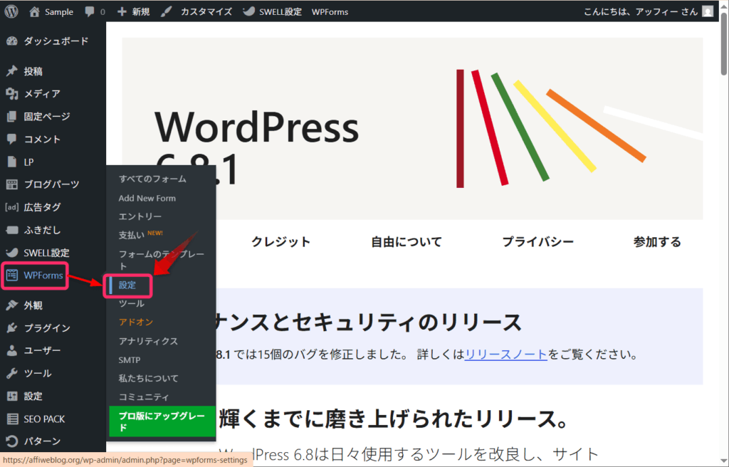Image resolution: width=729 pixels, height=467 pixels.
Task: Click プロ版にアップグレード green button
Action: [162, 421]
